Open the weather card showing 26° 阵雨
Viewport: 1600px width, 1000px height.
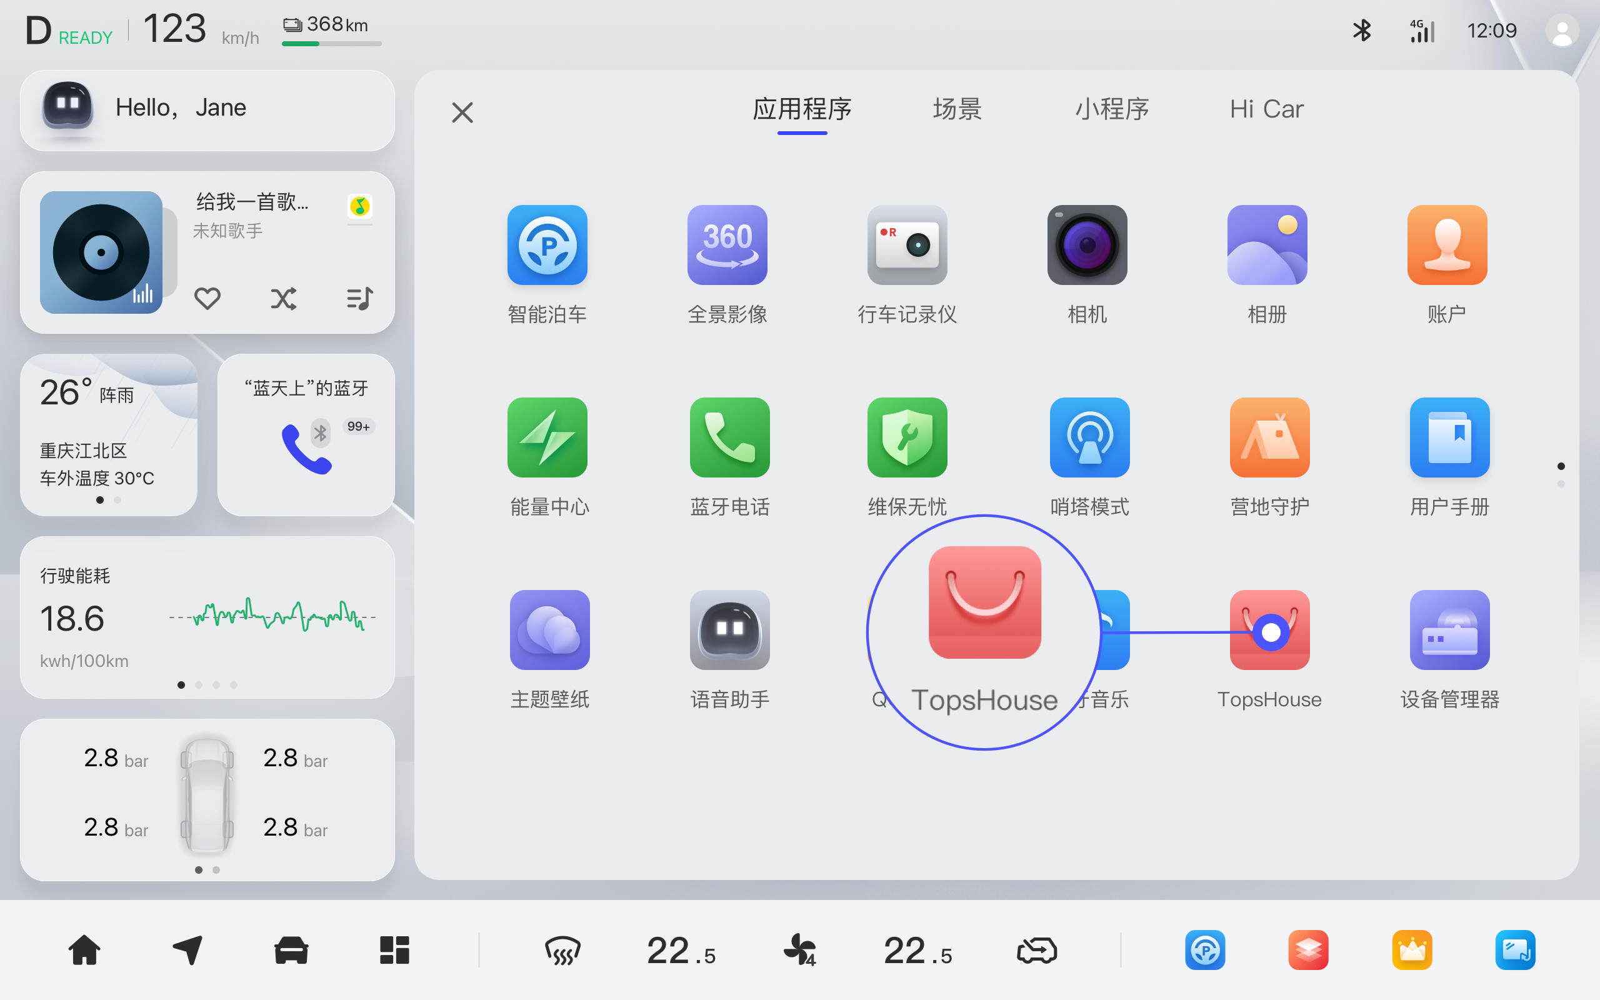pos(108,434)
